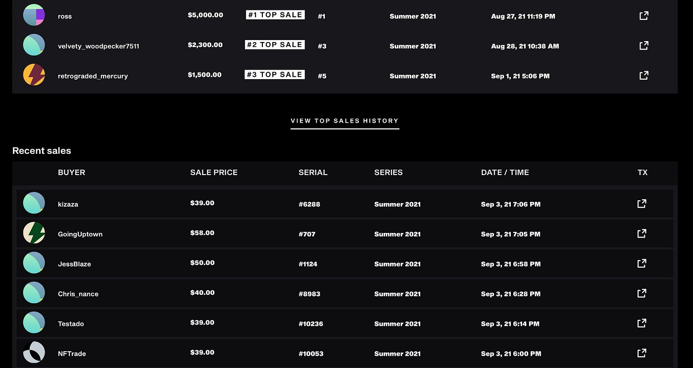Screen dimensions: 693x368
Task: Open transaction link for kizaza's sale
Action: [x=642, y=204]
